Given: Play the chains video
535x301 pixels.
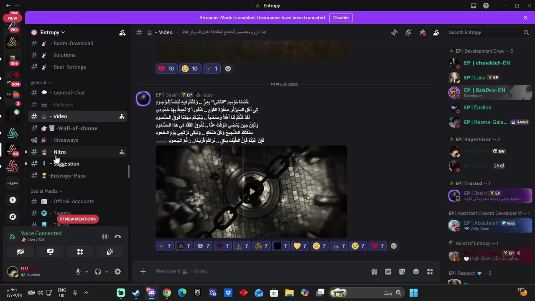Looking at the screenshot, I should (252, 191).
